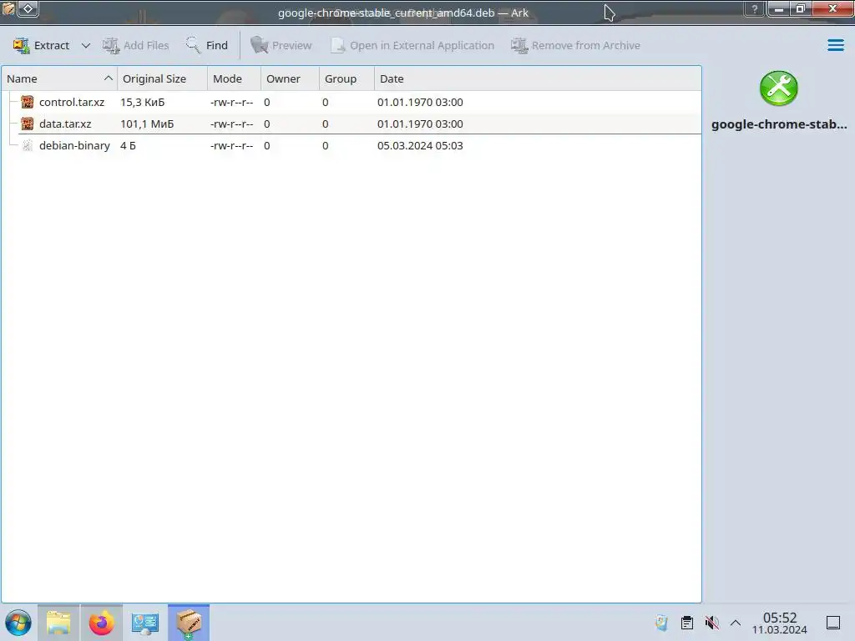Sort by the Date column header

coord(538,78)
